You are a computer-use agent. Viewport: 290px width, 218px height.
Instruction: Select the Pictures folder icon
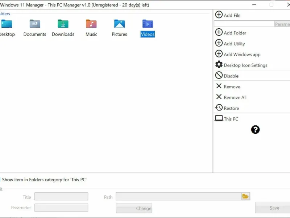coord(120,24)
